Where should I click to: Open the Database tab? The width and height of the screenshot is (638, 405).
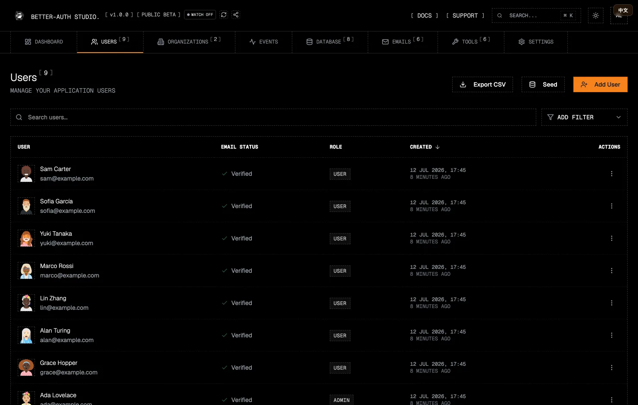(330, 42)
